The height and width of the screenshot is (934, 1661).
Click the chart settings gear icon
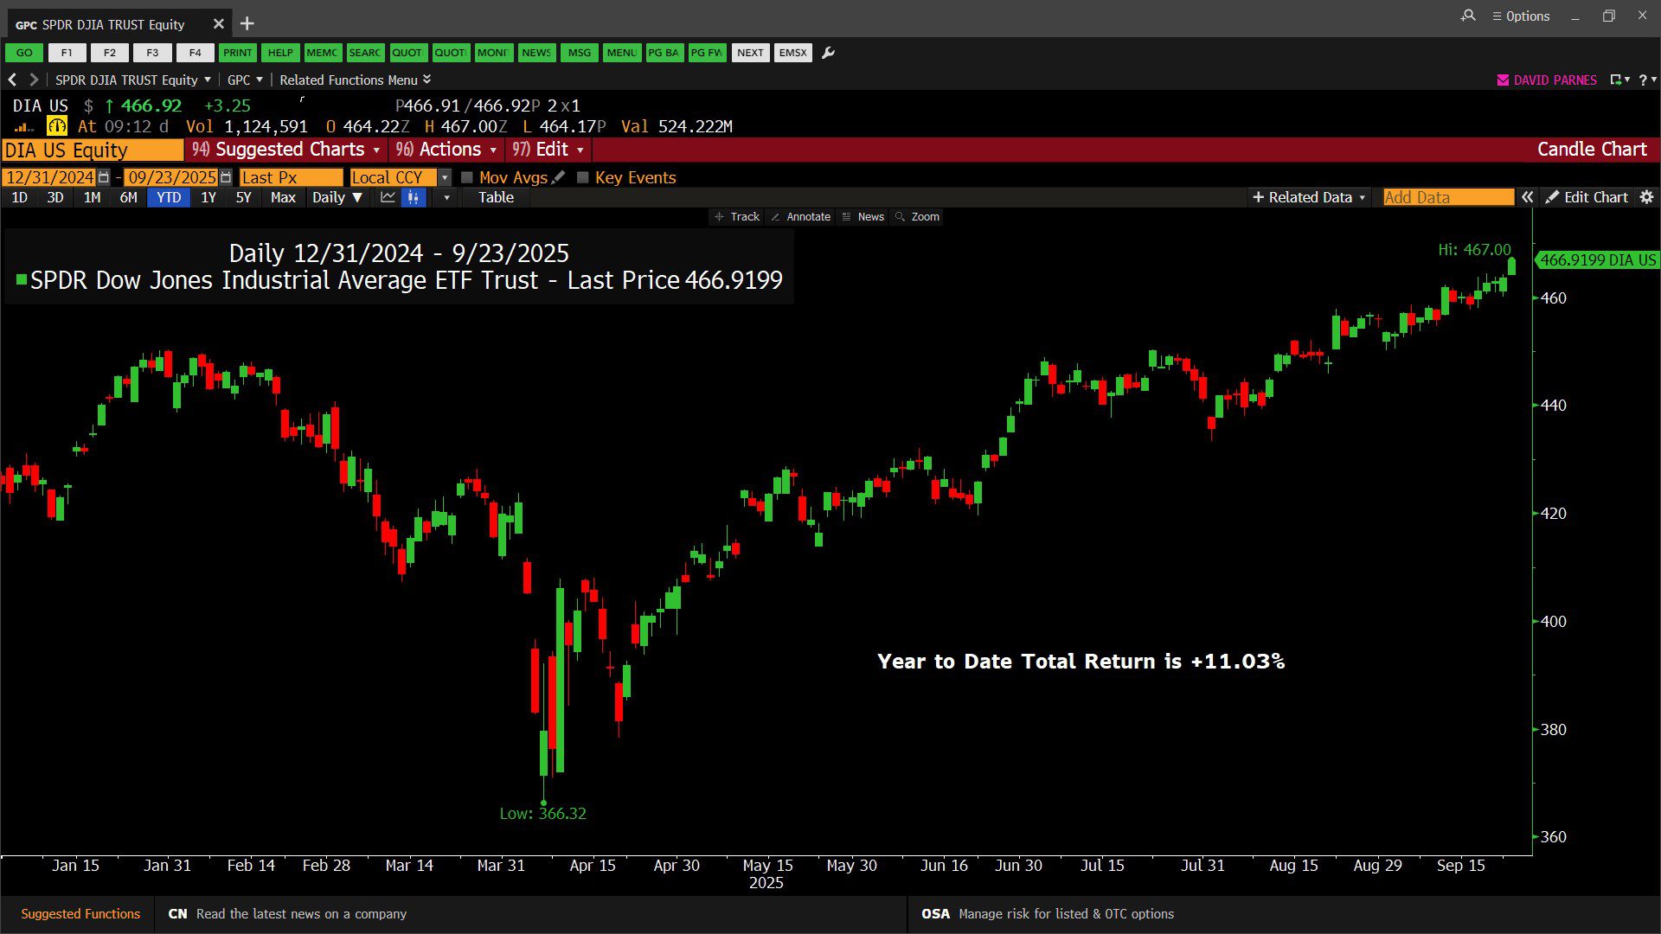pyautogui.click(x=1646, y=197)
